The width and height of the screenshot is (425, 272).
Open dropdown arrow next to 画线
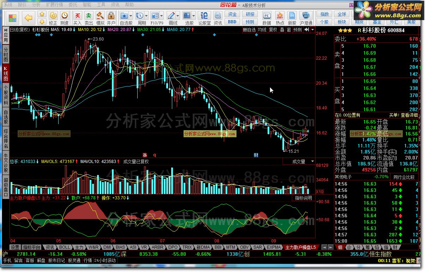pos(178,16)
